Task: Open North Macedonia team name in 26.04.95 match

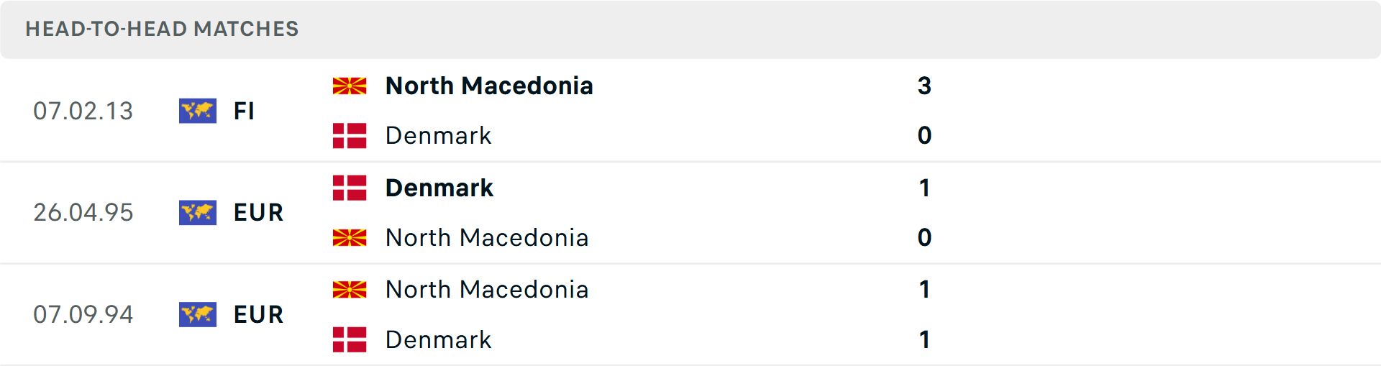Action: [487, 237]
